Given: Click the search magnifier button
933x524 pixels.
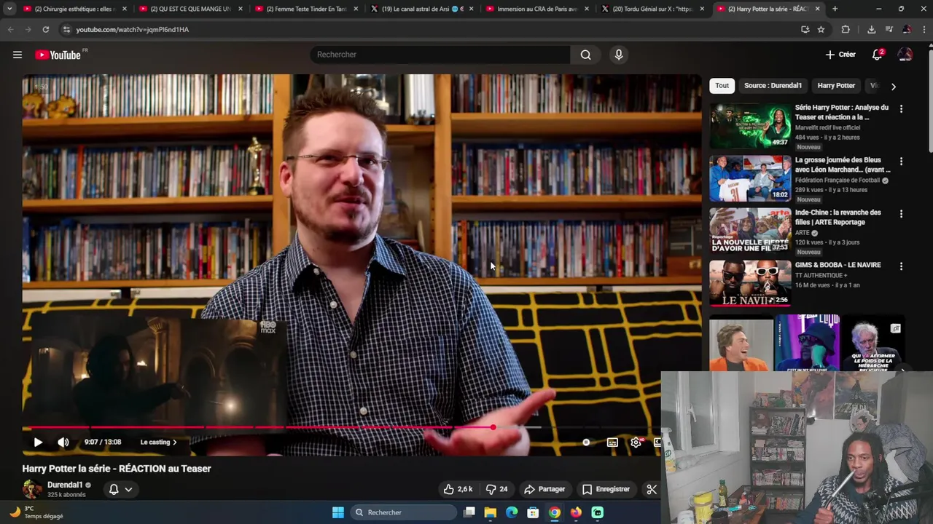Looking at the screenshot, I should [585, 55].
